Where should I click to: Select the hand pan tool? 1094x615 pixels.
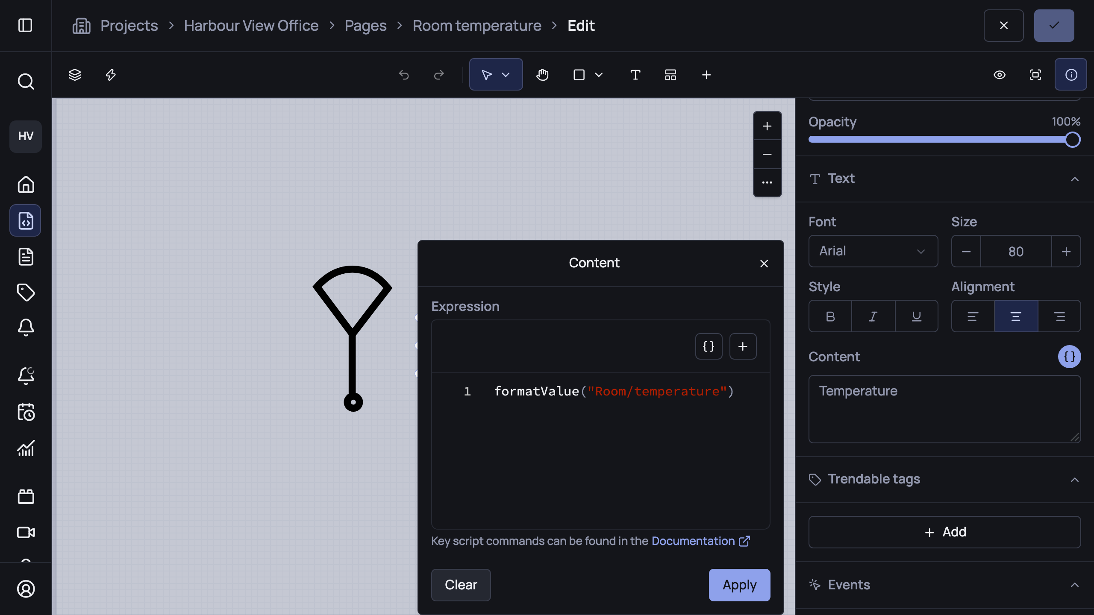click(542, 75)
